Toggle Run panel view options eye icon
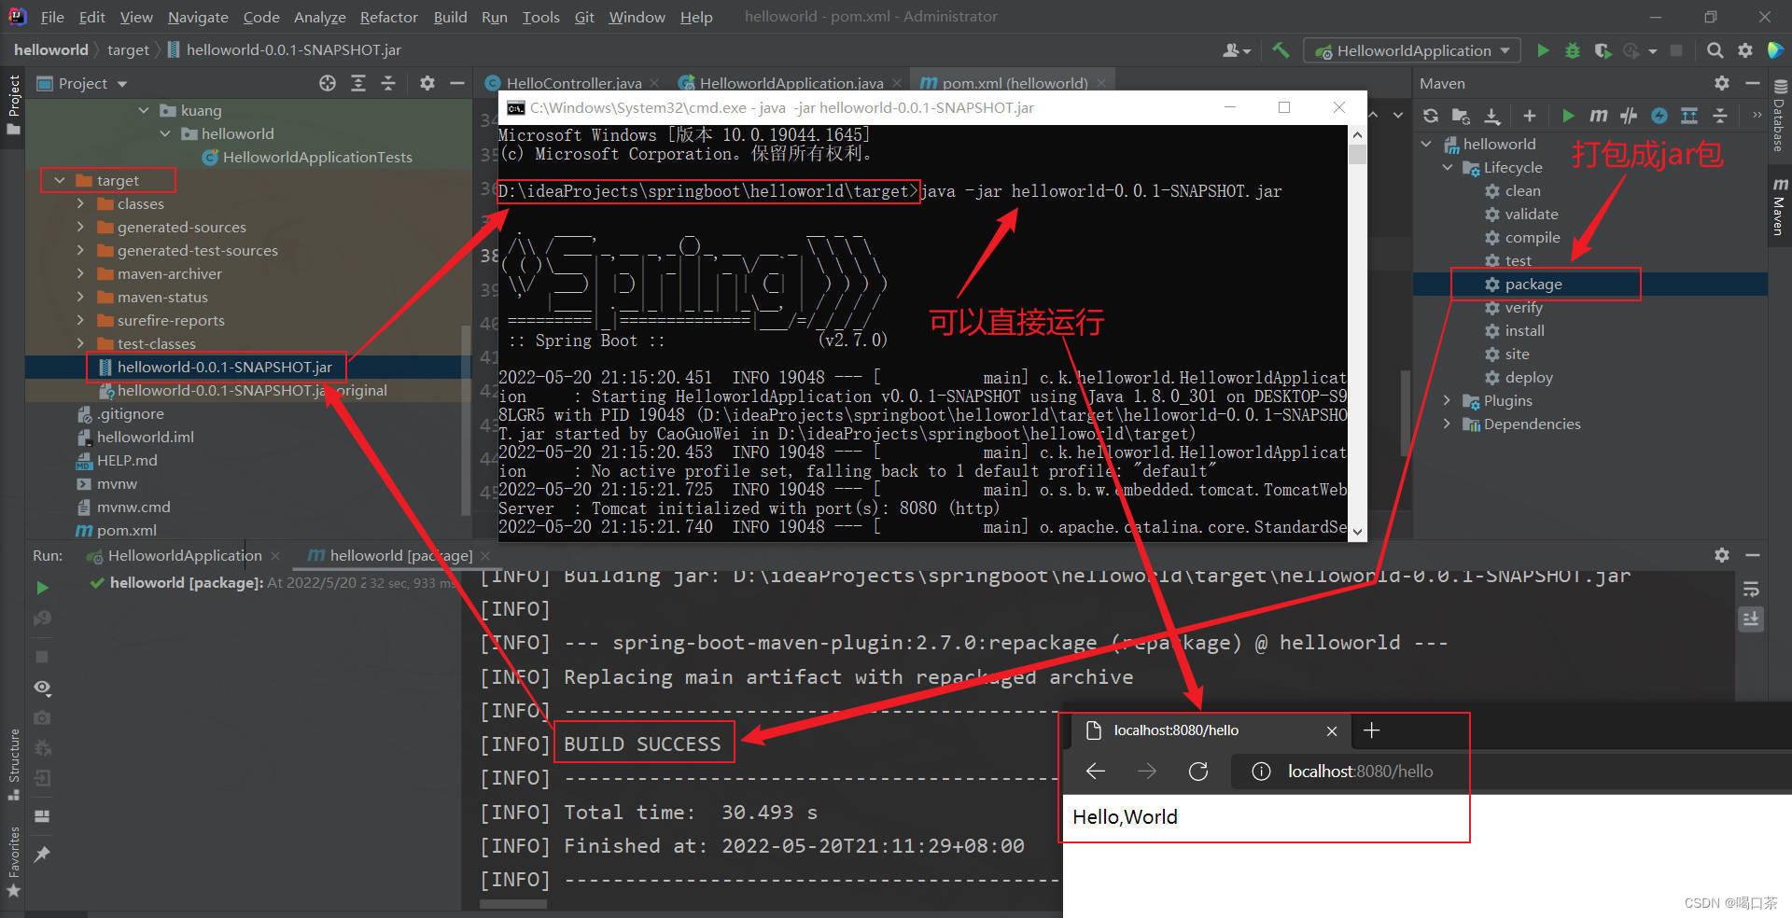1792x918 pixels. click(x=42, y=688)
